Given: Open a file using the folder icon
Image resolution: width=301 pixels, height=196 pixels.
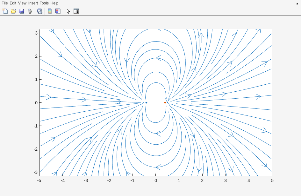Looking at the screenshot, I should 13,11.
